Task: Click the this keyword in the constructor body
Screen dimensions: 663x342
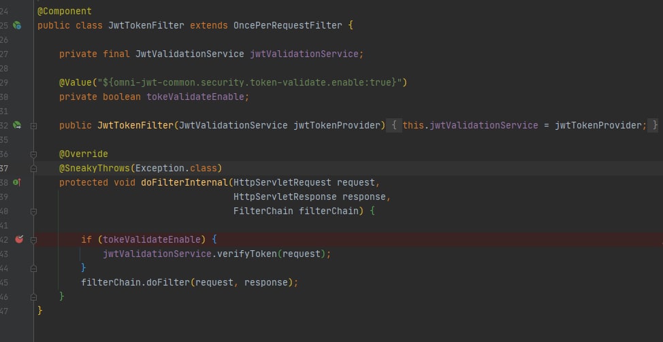Action: (x=413, y=125)
